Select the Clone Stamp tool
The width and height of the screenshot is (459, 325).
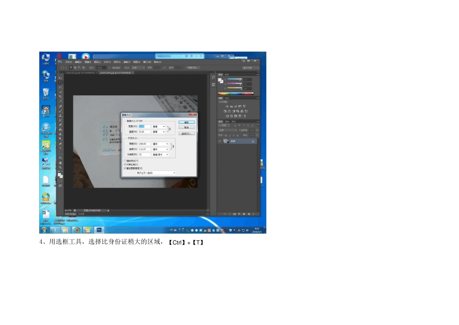tap(60, 116)
